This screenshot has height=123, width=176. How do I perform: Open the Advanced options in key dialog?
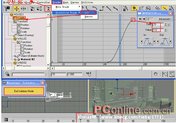pyautogui.click(x=165, y=19)
